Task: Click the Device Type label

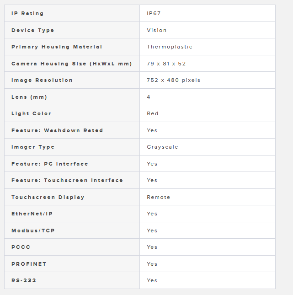Action: [x=33, y=30]
